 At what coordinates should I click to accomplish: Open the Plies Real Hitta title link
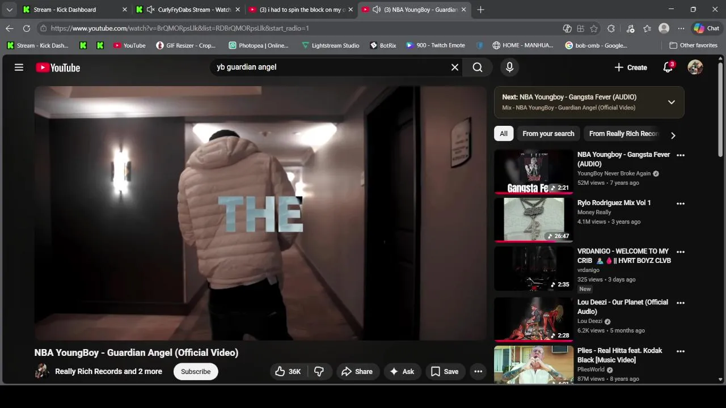pos(620,355)
